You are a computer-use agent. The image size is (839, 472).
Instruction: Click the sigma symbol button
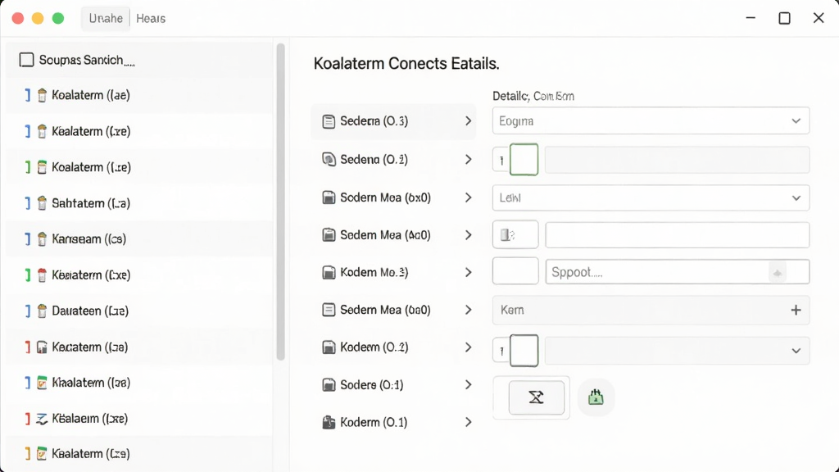point(536,397)
